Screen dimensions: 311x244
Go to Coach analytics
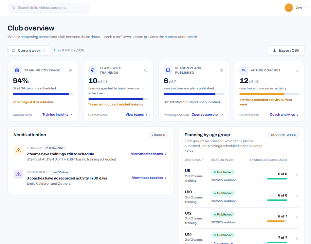pyautogui.click(x=284, y=115)
